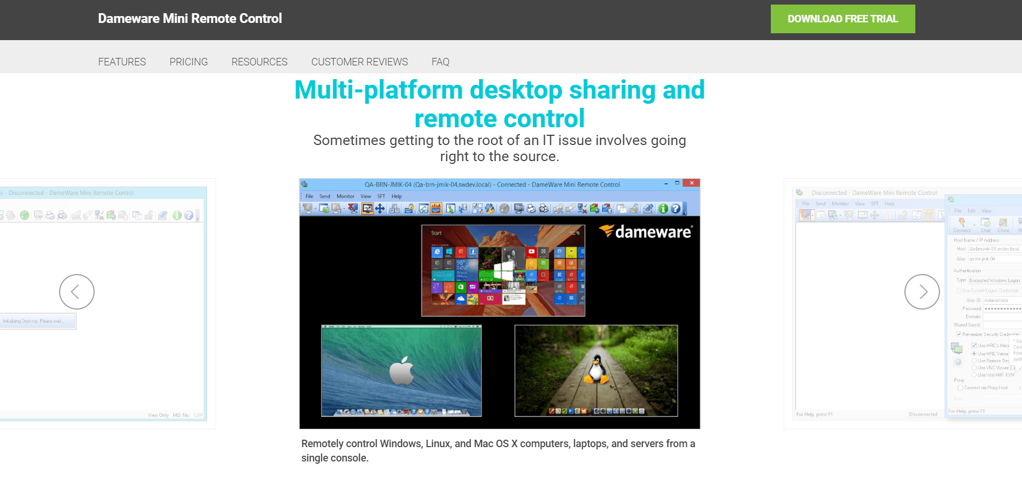Click the Dameware Mini Remote Control title
This screenshot has height=489, width=1022.
pyautogui.click(x=190, y=18)
